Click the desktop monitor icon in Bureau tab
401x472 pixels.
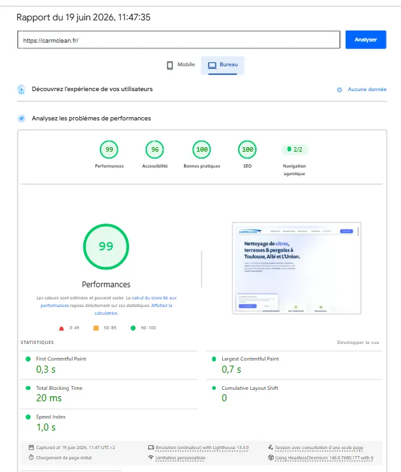point(212,65)
